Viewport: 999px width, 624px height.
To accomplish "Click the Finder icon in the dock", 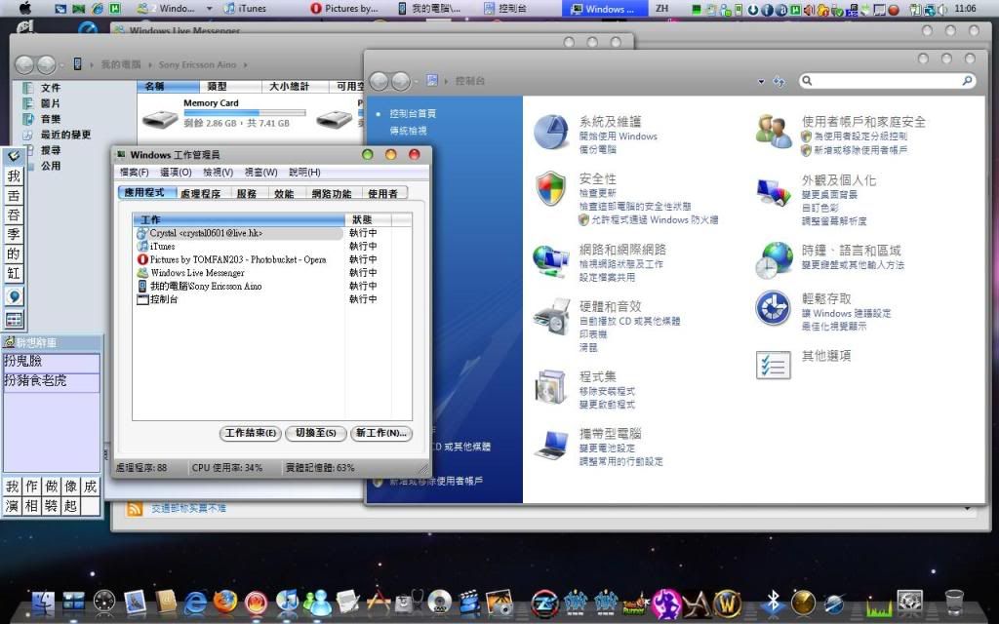I will tap(44, 601).
